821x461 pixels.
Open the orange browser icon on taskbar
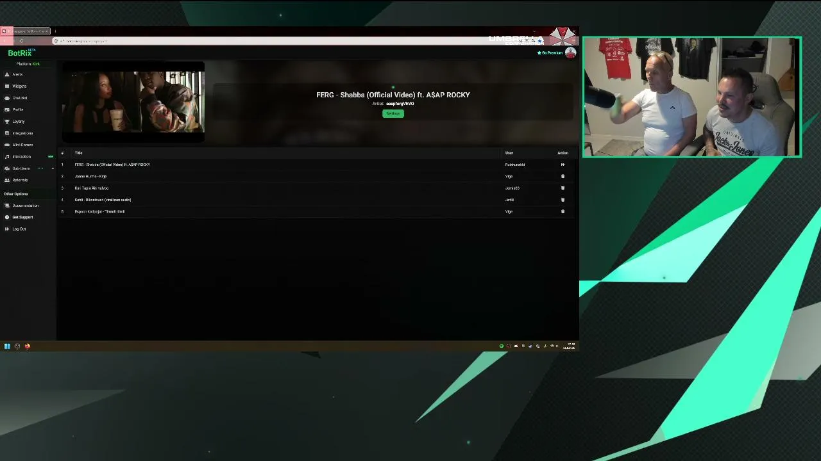pos(27,346)
